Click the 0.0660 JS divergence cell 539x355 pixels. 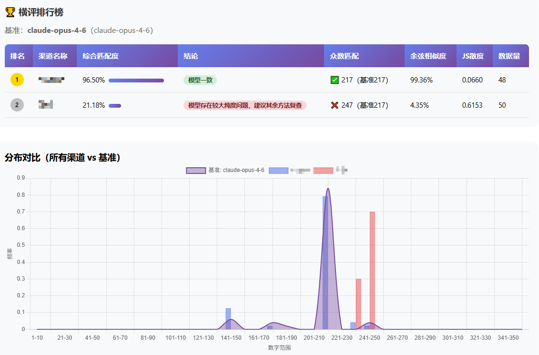point(472,80)
